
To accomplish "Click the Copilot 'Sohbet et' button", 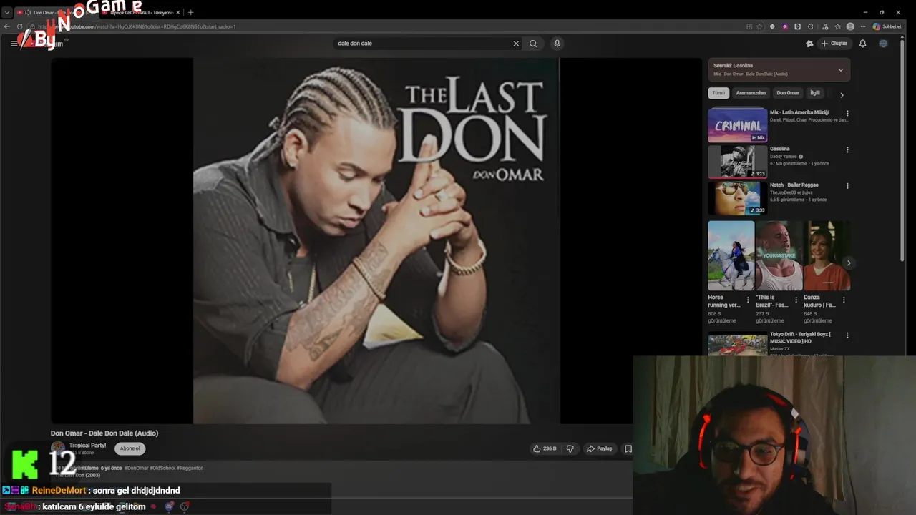I will coord(887,26).
